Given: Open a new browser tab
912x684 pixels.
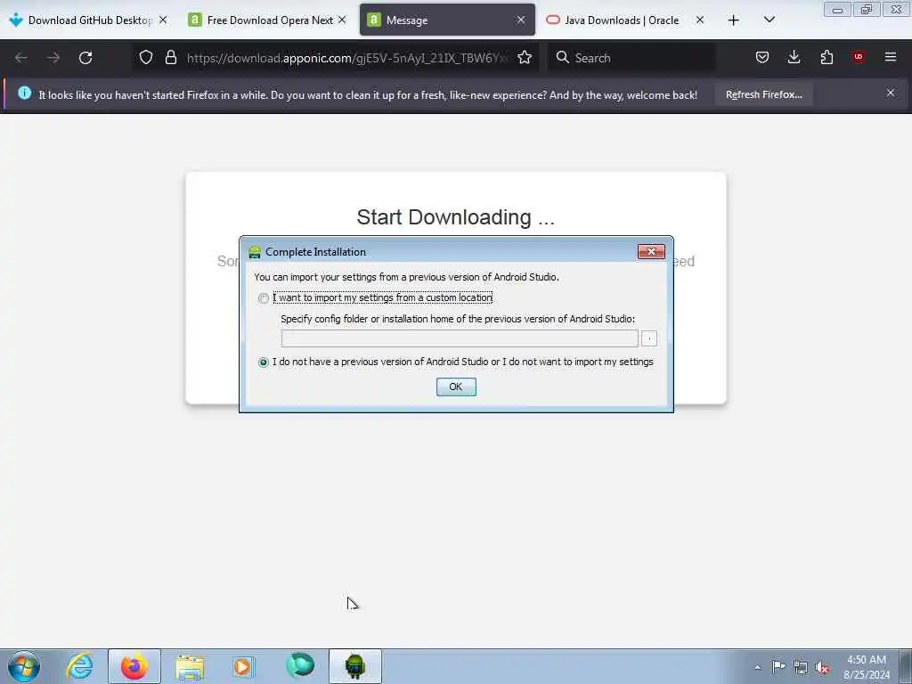Looking at the screenshot, I should 734,20.
